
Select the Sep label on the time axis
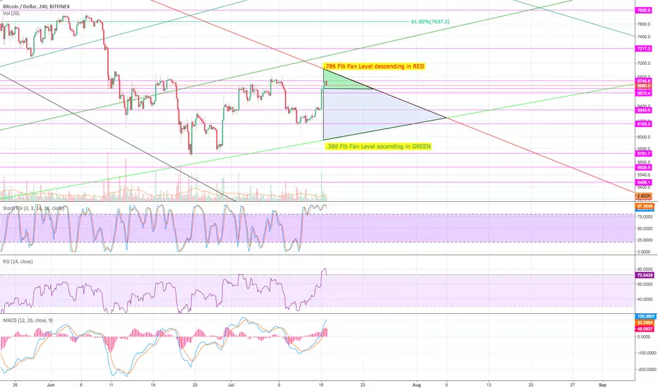(x=603, y=384)
